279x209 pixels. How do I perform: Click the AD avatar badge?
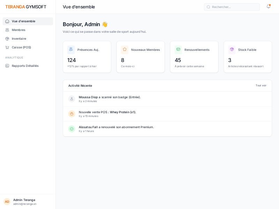point(7,202)
